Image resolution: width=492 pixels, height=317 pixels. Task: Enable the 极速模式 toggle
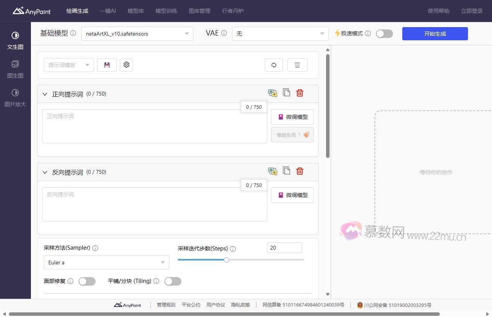(x=384, y=34)
